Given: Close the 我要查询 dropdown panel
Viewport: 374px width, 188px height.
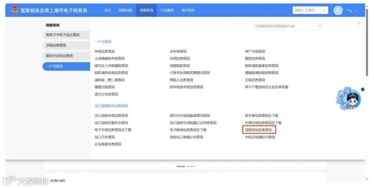Looking at the screenshot, I should [x=359, y=23].
